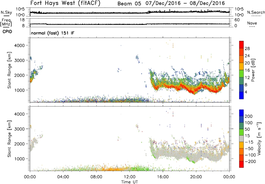This screenshot has width=265, height=184.
Task: Click the '20:00' time axis label
Action: [x=196, y=177]
